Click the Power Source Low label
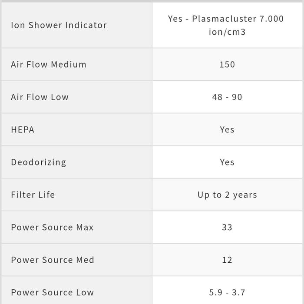Image resolution: width=304 pixels, height=304 pixels. (x=52, y=293)
